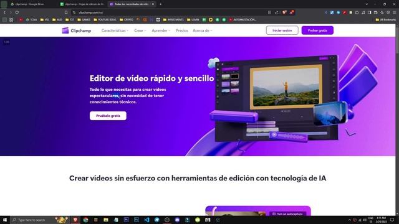
Task: Go back with the browser back arrow
Action: pos(4,12)
